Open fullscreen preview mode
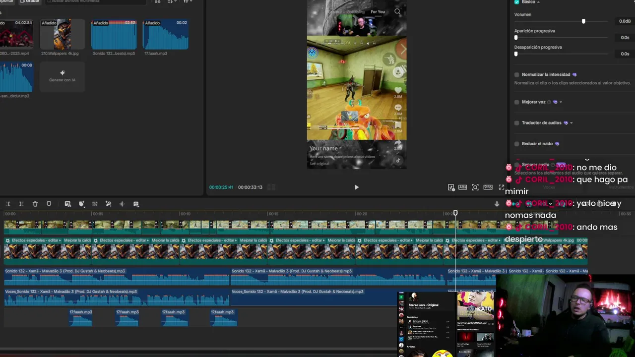The image size is (635, 357). [x=501, y=187]
